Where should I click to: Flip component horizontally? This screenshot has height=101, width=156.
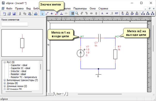tap(91, 13)
